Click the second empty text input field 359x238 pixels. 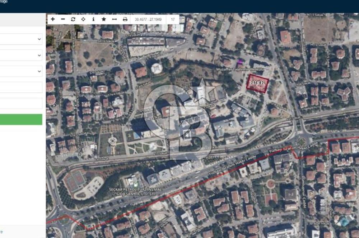(20, 103)
